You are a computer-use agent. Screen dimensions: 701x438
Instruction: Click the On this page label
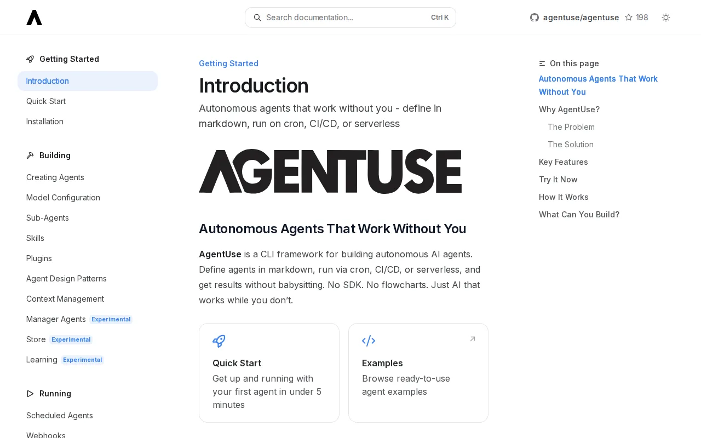tap(574, 64)
